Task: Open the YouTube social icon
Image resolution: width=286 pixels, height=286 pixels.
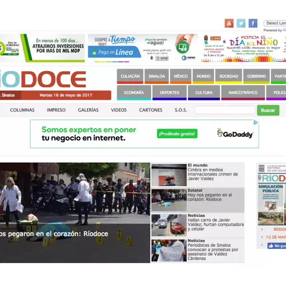Action: pos(229,23)
